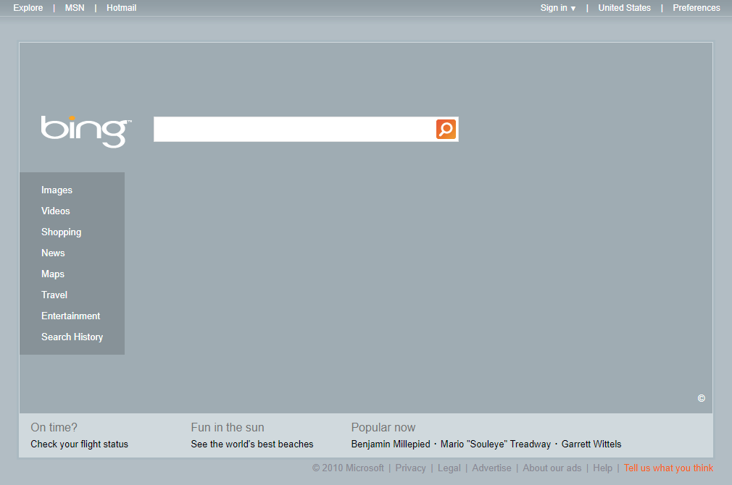Viewport: 732px width, 485px height.
Task: Open See the world's best beaches
Action: pos(252,444)
